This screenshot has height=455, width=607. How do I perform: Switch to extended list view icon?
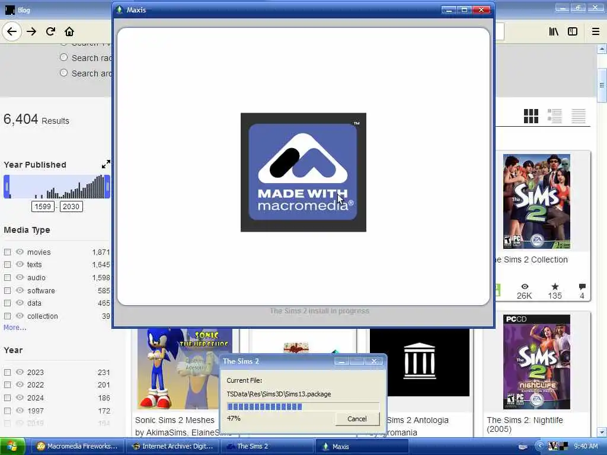click(554, 116)
